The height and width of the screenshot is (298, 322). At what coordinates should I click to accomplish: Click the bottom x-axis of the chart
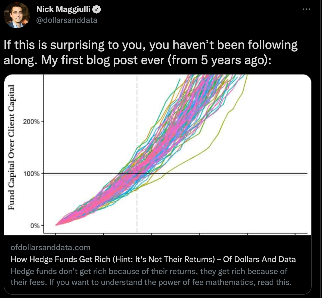click(x=175, y=233)
